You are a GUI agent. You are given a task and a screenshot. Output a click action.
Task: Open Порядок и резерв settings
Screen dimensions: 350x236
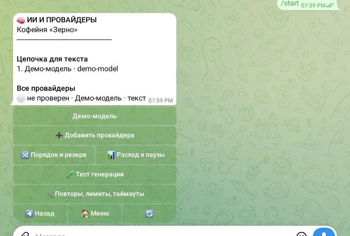point(54,155)
